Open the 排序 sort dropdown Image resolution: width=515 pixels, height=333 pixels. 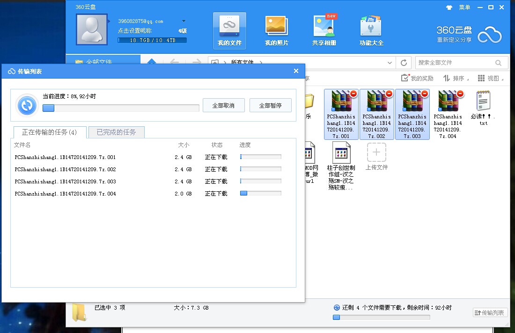click(x=456, y=78)
